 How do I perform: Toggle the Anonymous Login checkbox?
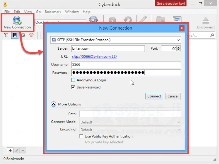[x=73, y=80]
